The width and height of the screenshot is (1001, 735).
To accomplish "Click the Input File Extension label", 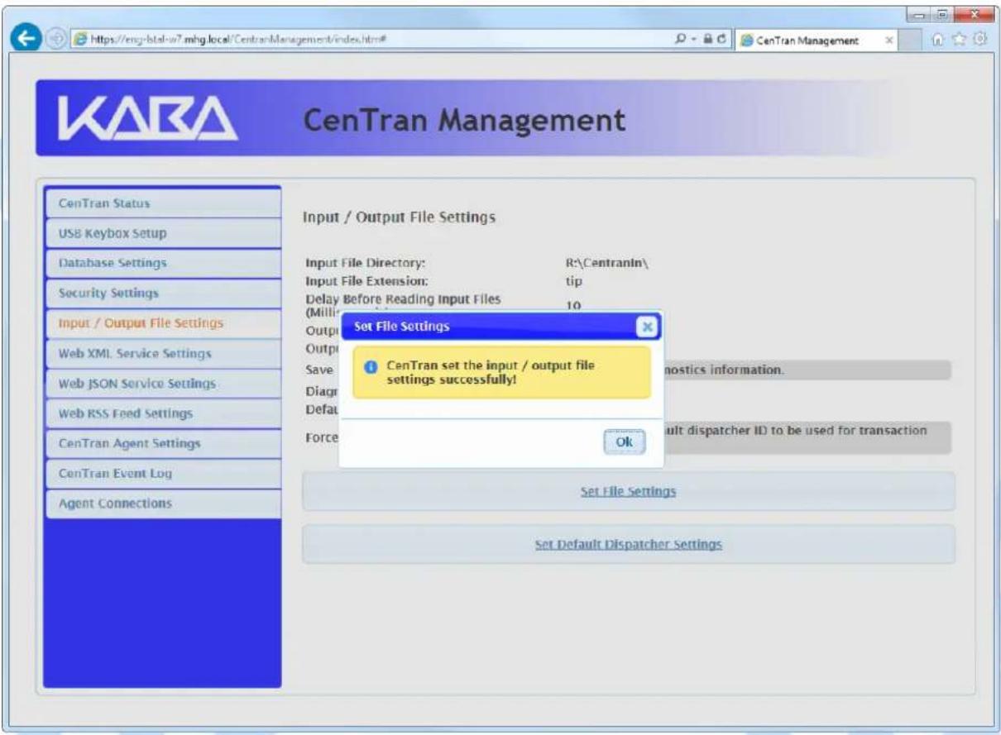I will pos(366,281).
